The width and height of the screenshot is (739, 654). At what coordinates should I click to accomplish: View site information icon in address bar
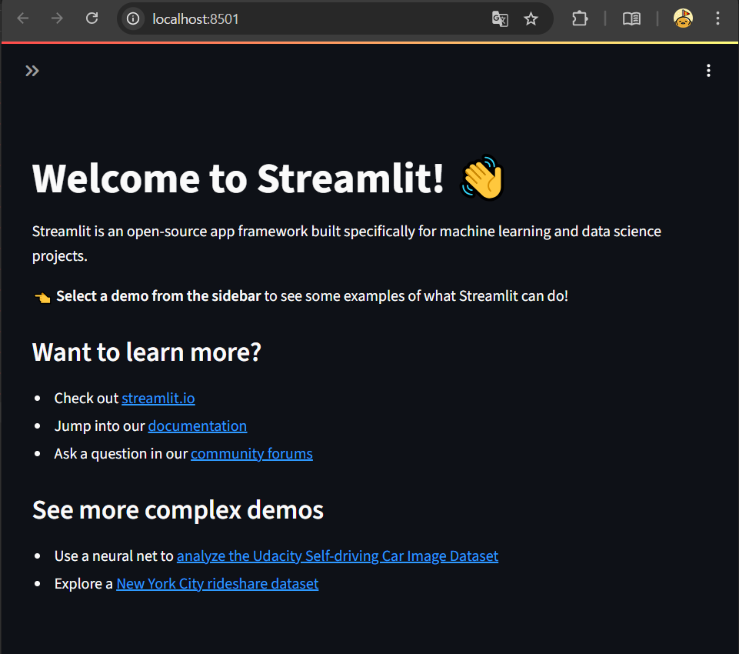click(x=133, y=19)
